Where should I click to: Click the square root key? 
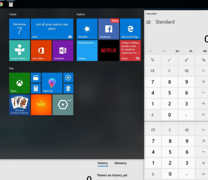[169, 60]
